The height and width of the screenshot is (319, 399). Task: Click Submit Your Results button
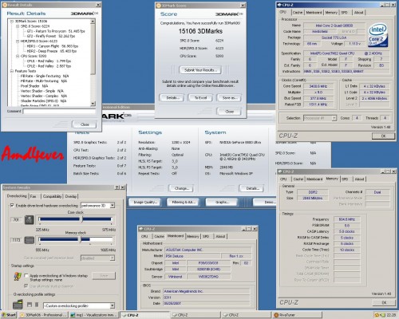[200, 70]
